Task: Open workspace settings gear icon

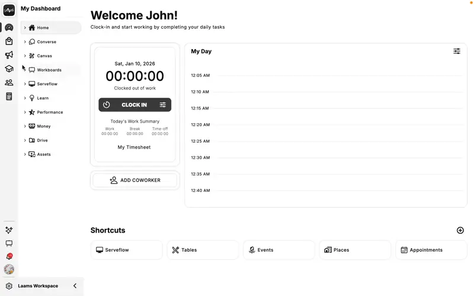Action: (9, 286)
